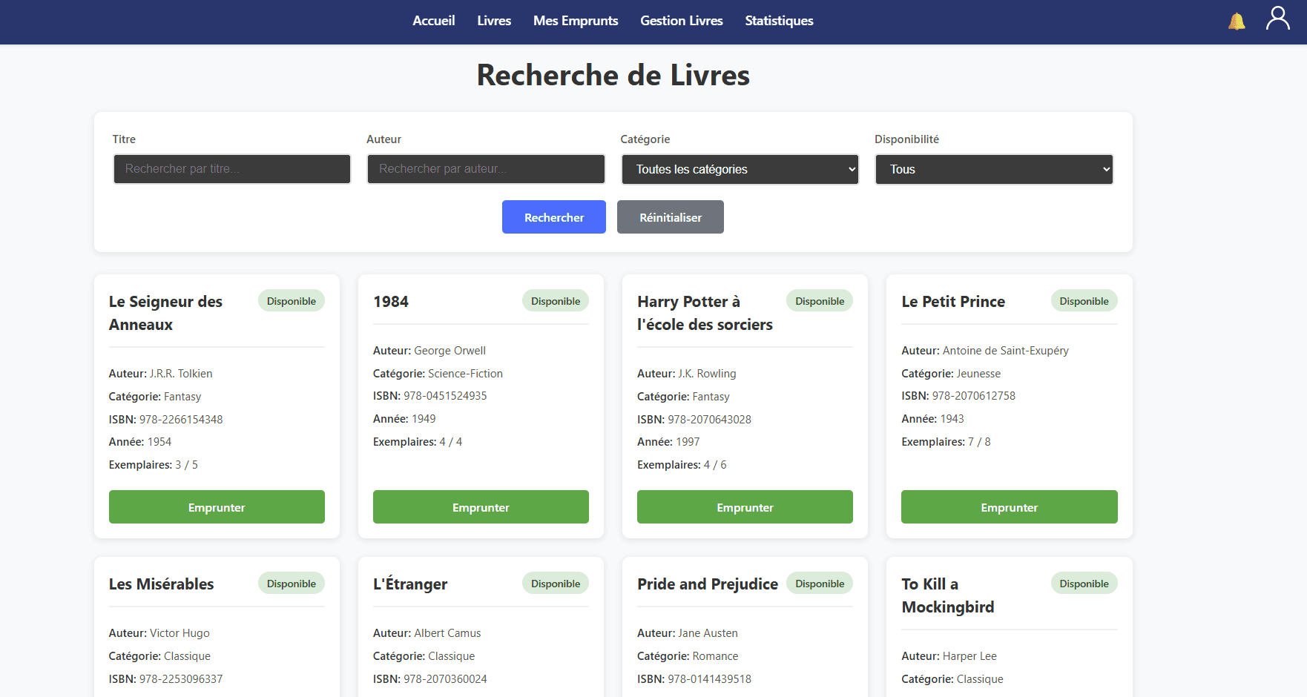Navigate to Mes Emprunts

click(x=576, y=21)
